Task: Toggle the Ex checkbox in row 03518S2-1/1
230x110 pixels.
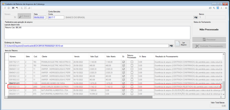Action: coord(124,65)
